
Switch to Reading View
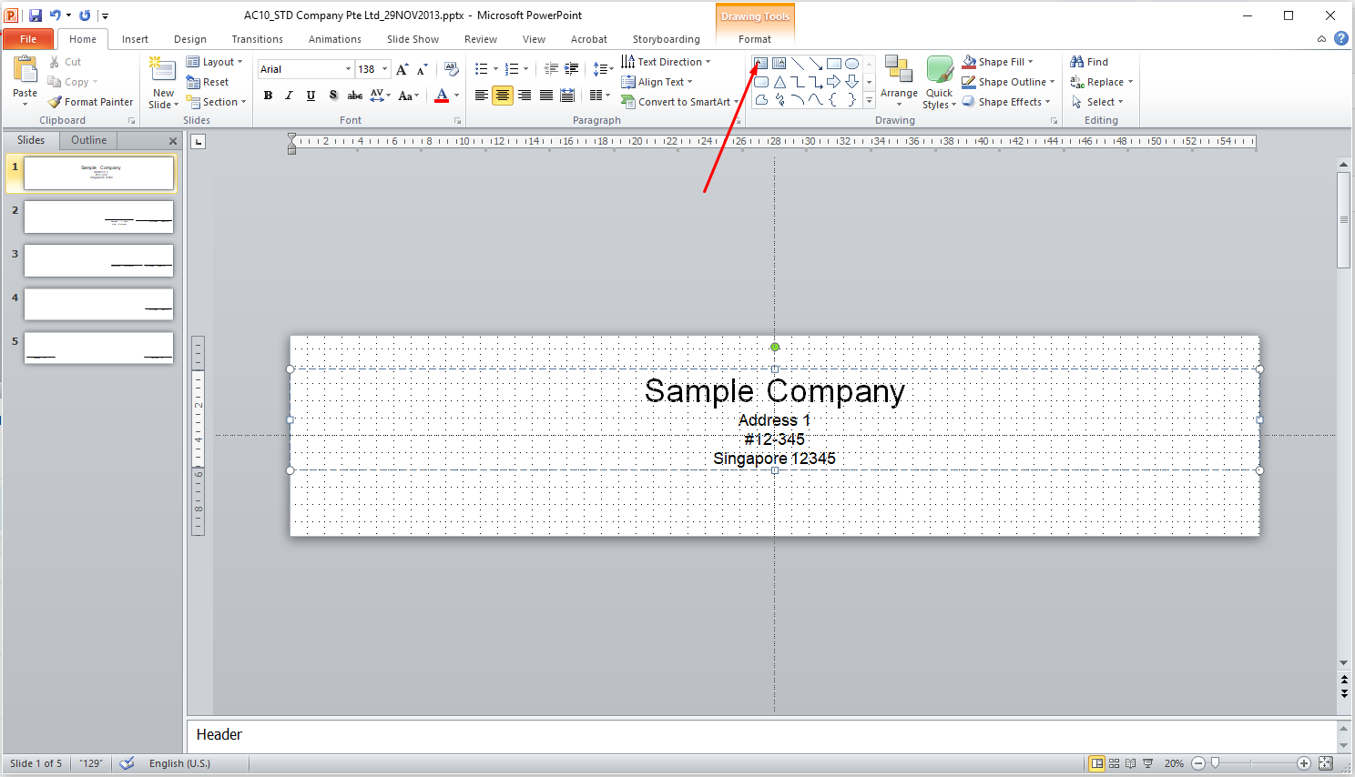[1131, 763]
